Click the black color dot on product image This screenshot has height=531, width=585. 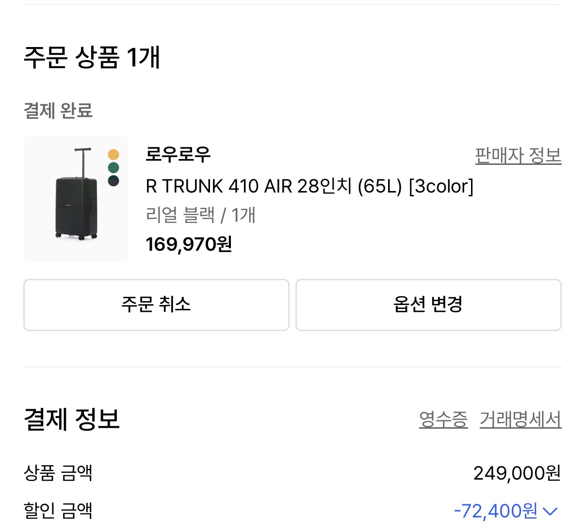[114, 181]
